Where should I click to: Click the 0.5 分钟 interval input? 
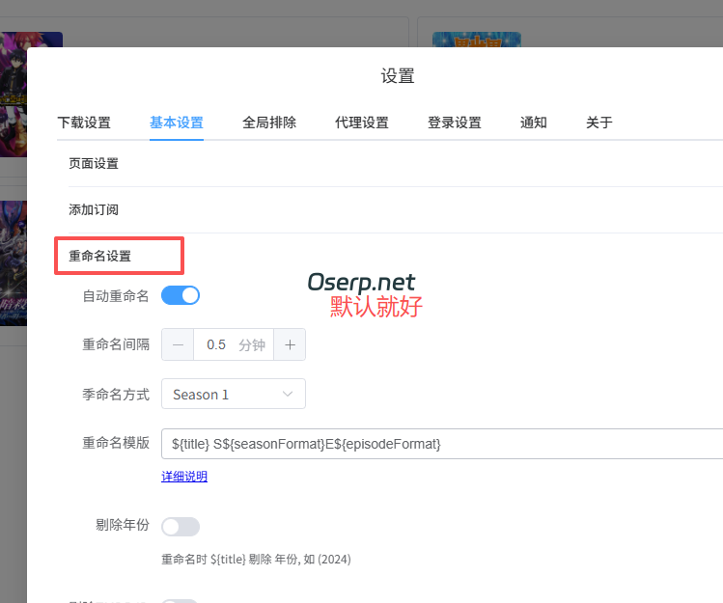click(x=234, y=344)
